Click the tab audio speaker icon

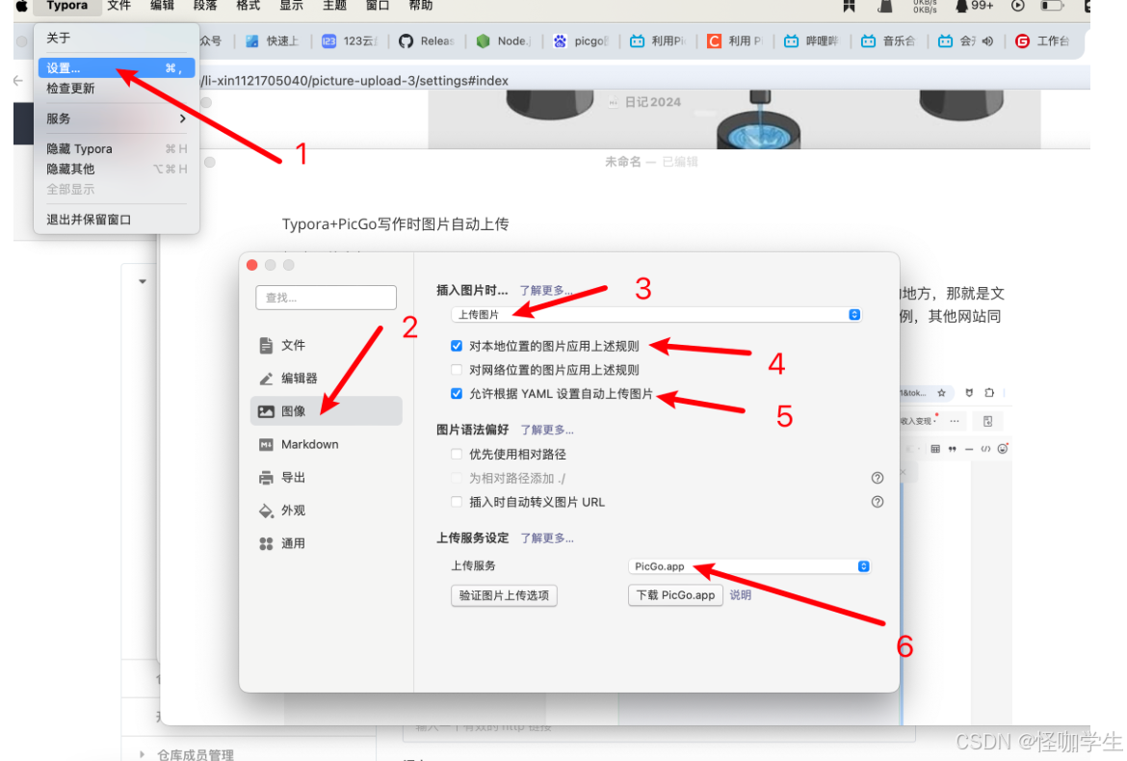pyautogui.click(x=987, y=41)
